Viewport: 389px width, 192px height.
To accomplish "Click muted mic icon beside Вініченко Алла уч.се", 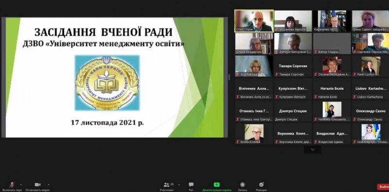I will [x=238, y=97].
